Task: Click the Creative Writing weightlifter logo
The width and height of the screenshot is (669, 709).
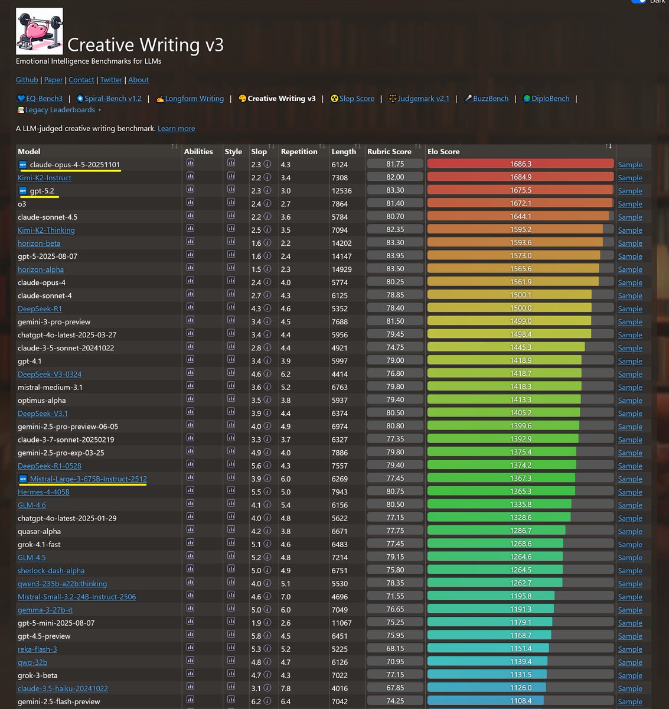Action: click(40, 31)
